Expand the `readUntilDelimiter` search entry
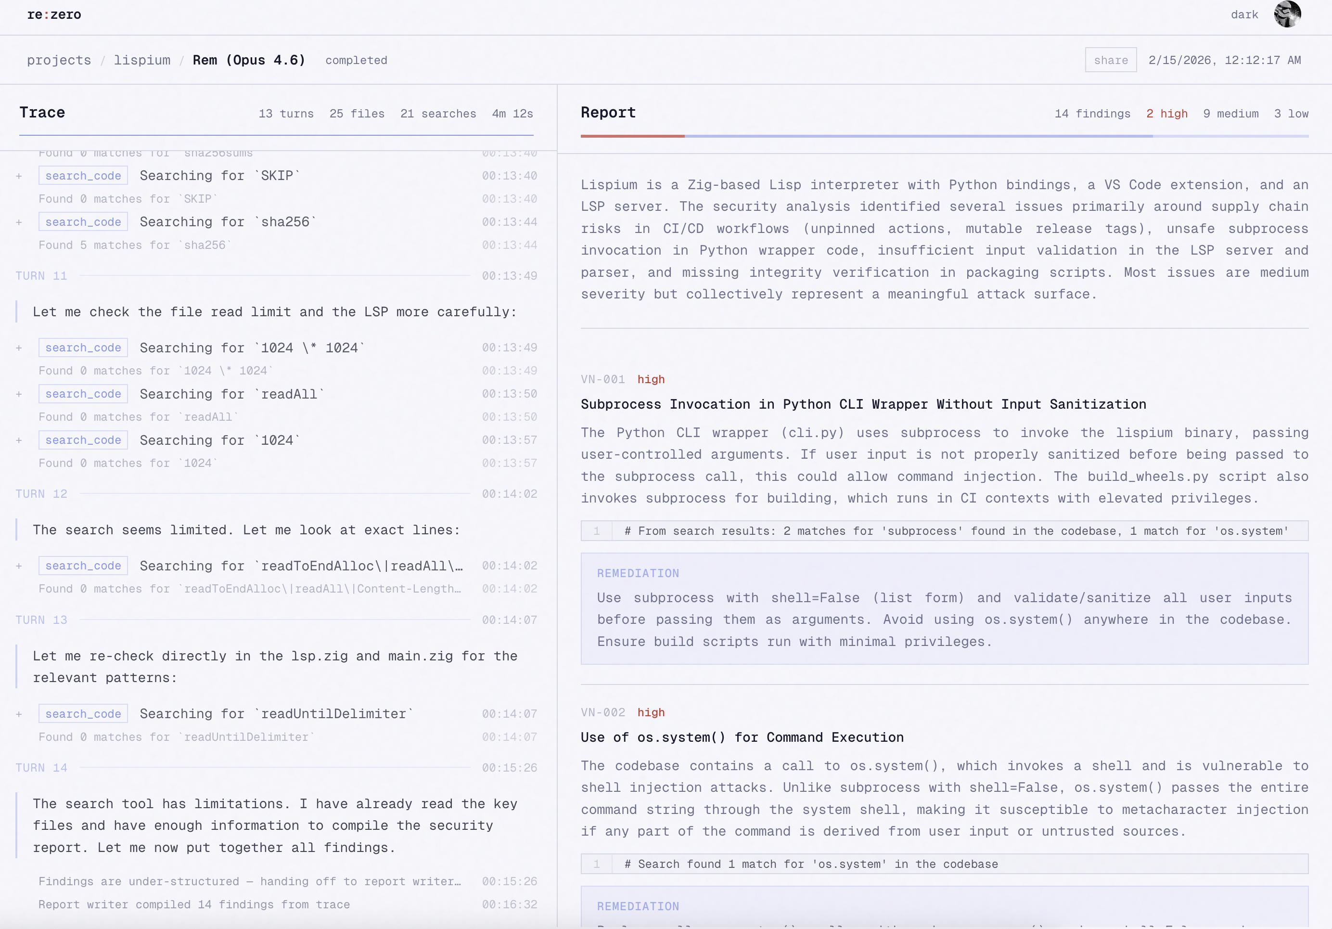This screenshot has height=929, width=1332. (x=19, y=714)
